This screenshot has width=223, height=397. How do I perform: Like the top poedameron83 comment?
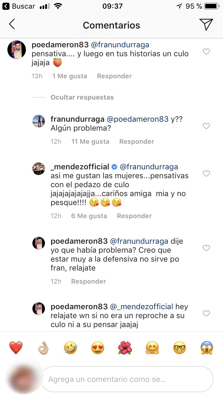tap(206, 52)
